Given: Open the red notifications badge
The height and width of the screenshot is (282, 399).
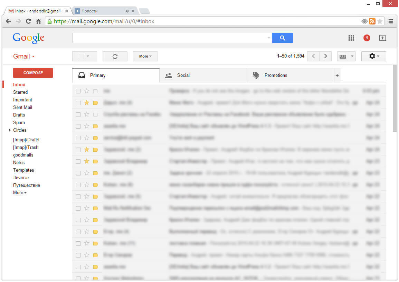Looking at the screenshot, I should pyautogui.click(x=367, y=38).
